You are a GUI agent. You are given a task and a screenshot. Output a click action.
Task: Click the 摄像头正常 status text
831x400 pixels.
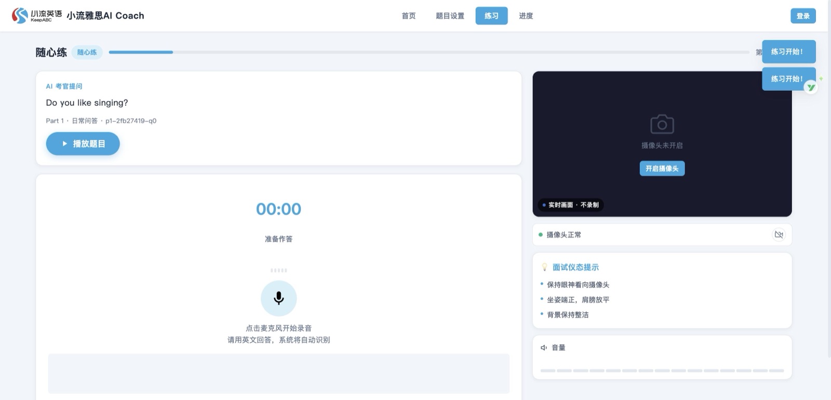coord(564,235)
